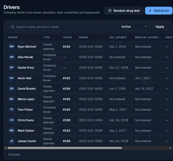Click truck #194 in David Brooks' row
This screenshot has height=161, width=173.
click(x=67, y=89)
